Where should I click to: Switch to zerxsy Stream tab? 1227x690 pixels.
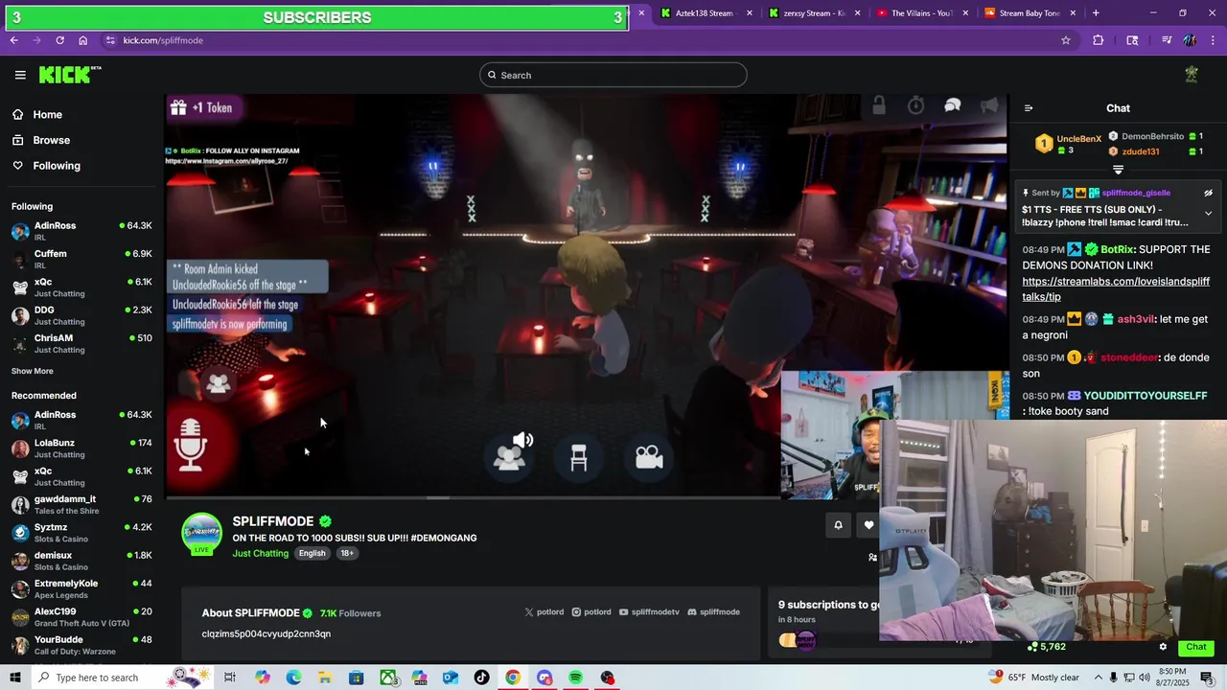tap(813, 13)
